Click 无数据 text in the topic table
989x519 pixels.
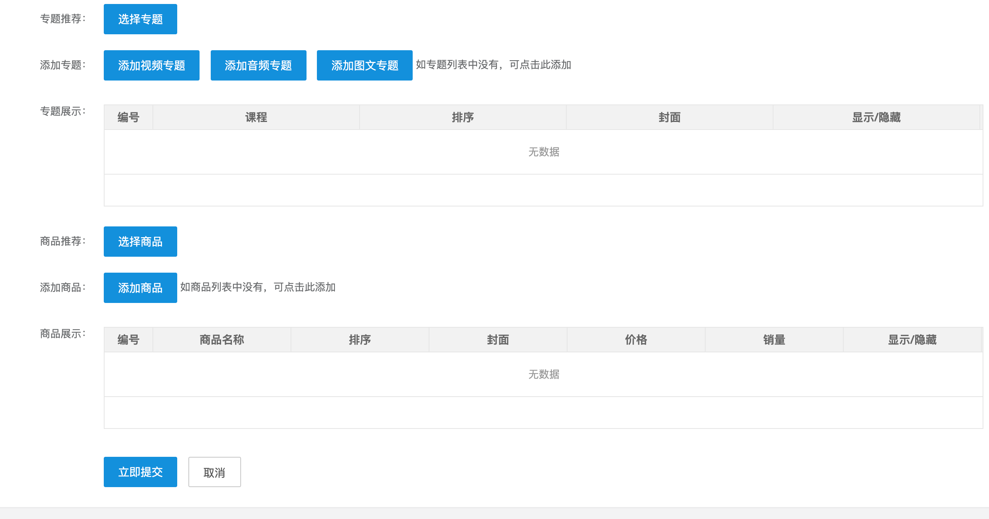(x=544, y=152)
